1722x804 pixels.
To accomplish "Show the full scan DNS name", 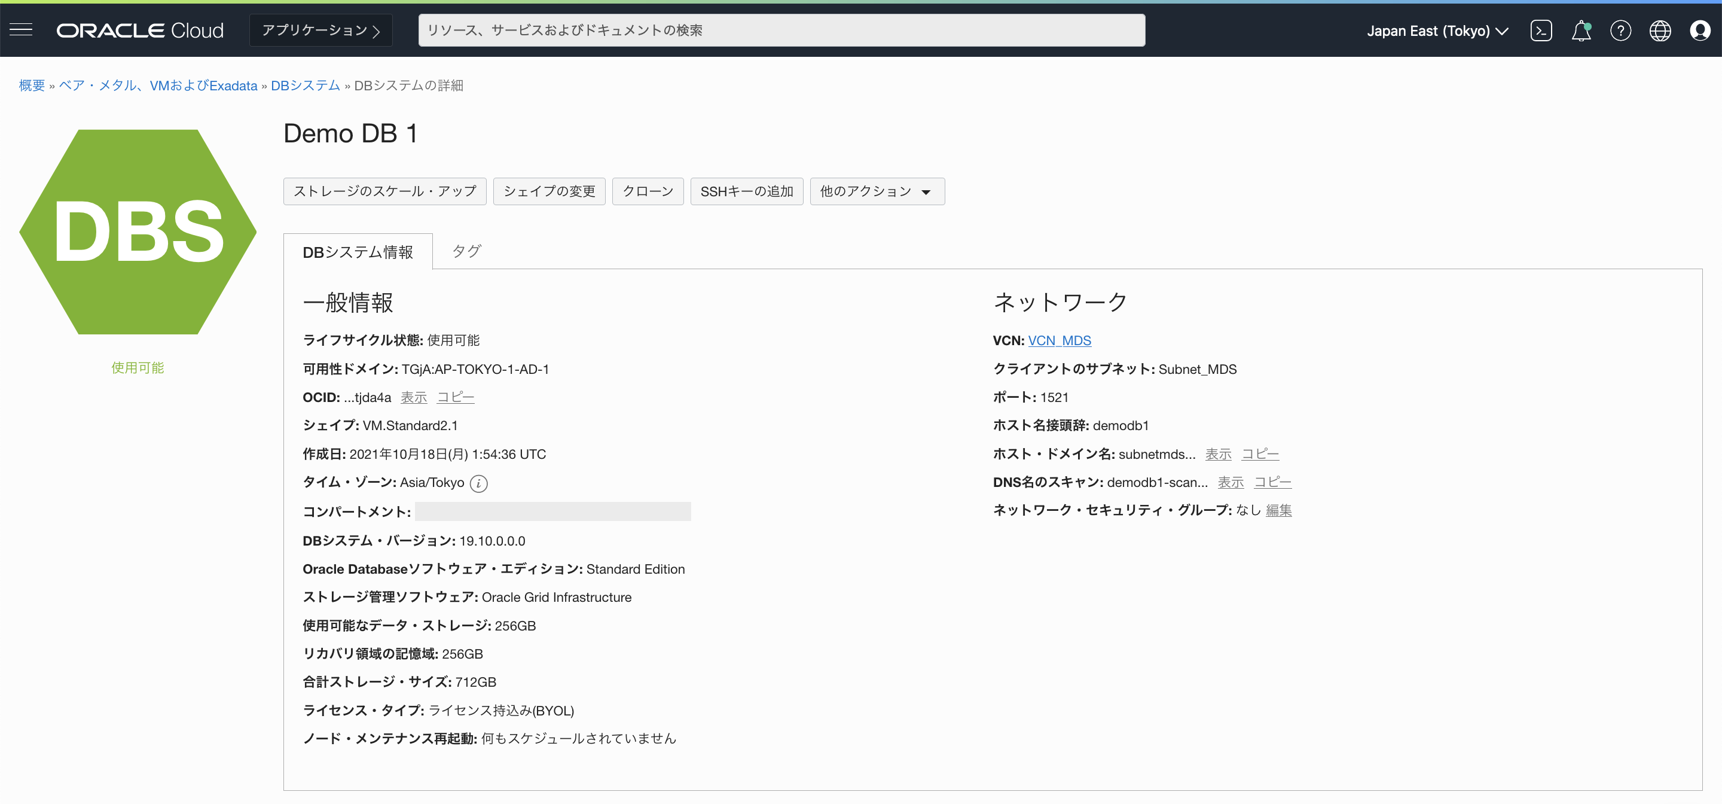I will click(1230, 482).
